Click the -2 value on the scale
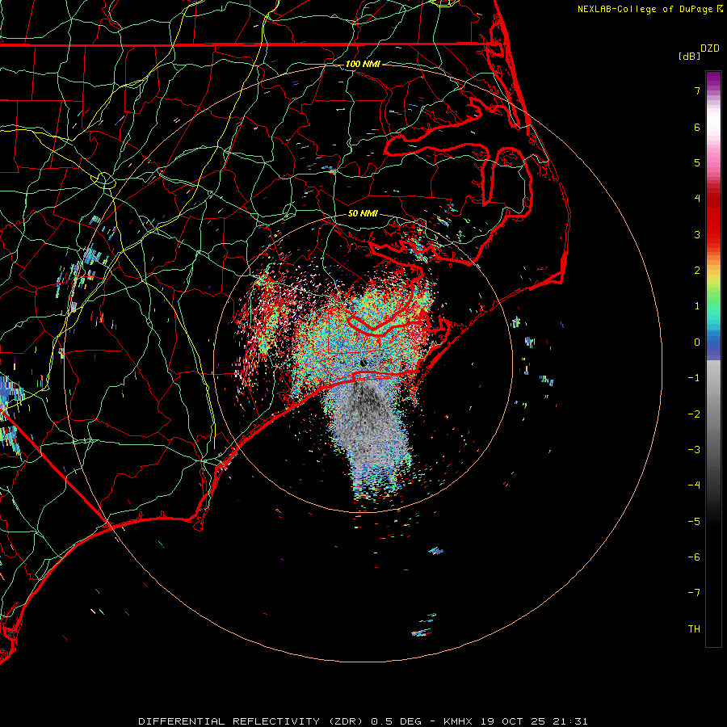727x727 pixels. click(x=694, y=414)
